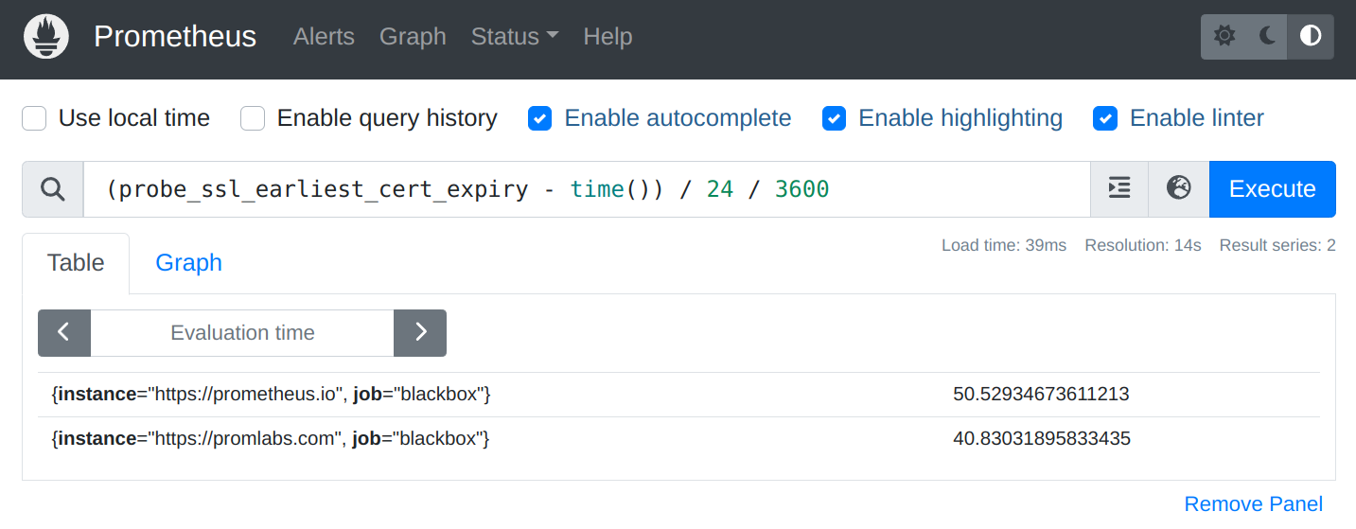Click the Prometheus brand title

(x=175, y=37)
